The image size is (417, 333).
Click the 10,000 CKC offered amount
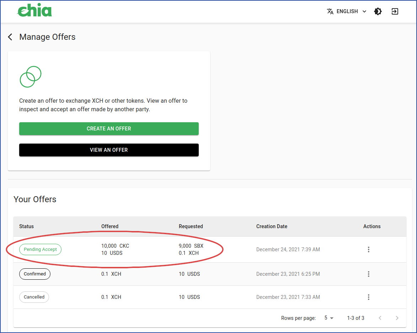pos(115,246)
